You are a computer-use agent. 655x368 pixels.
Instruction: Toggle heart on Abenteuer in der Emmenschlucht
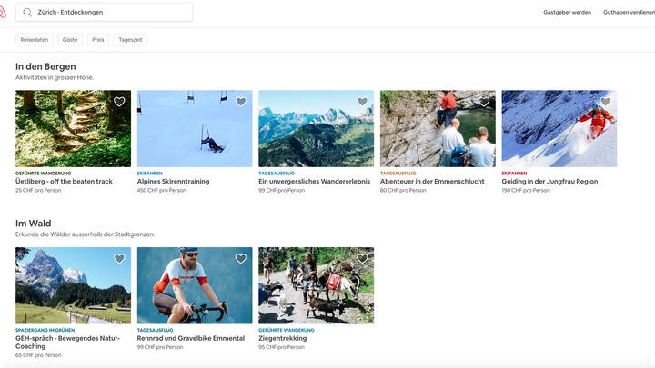[484, 102]
